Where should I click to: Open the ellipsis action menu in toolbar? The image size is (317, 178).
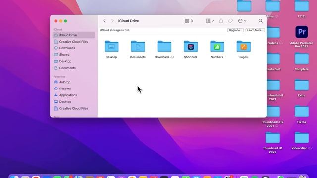coord(242,21)
